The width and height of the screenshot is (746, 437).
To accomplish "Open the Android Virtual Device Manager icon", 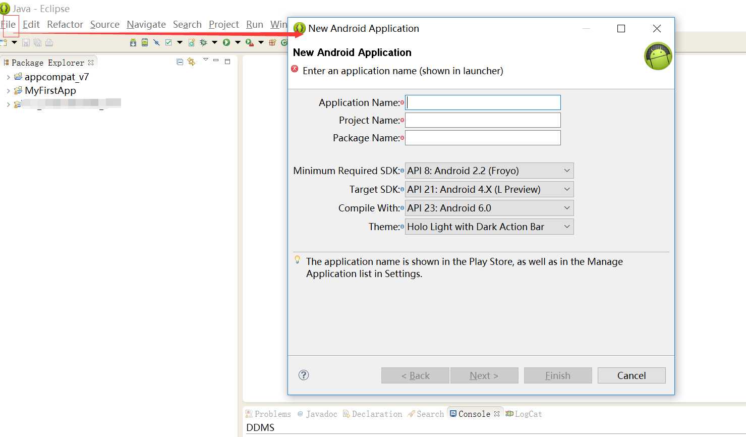I will point(145,43).
